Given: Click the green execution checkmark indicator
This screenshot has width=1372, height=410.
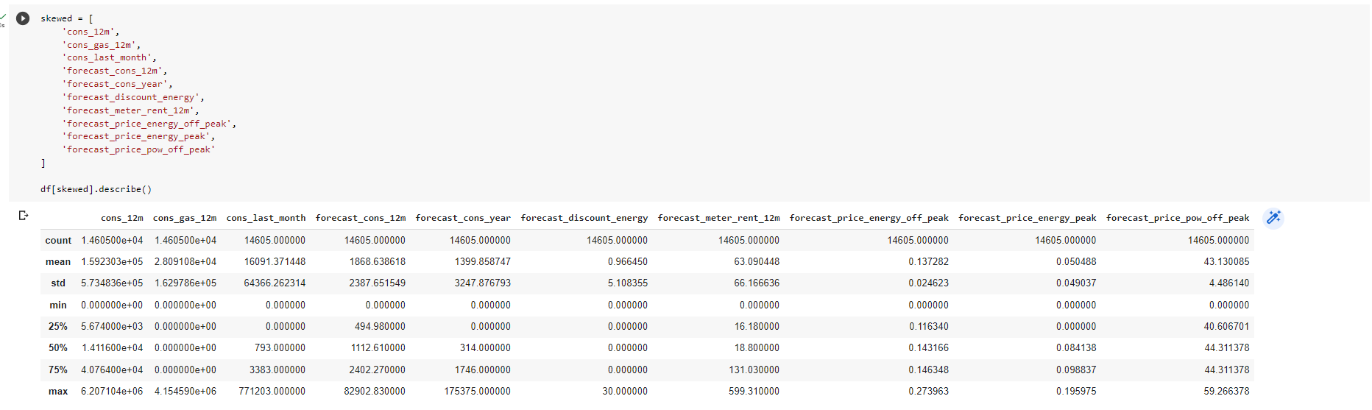Looking at the screenshot, I should (2, 17).
